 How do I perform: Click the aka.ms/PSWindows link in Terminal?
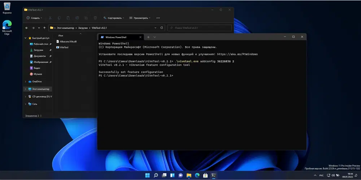238,54
